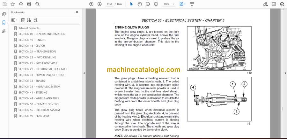The width and height of the screenshot is (287, 139).
Task: Print the document using printer icon
Action: [x=29, y=4]
